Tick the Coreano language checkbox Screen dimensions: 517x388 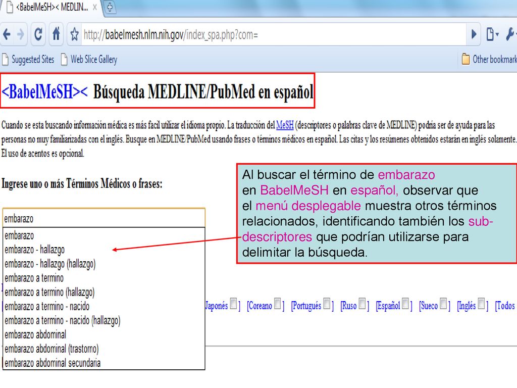[278, 304]
